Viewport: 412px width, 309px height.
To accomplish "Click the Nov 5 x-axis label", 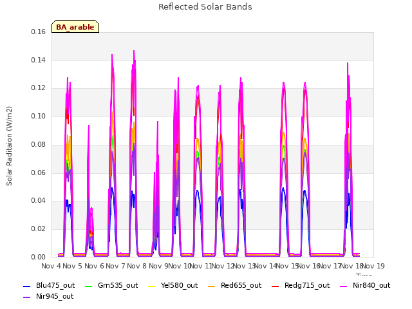I will pyautogui.click(x=73, y=266).
